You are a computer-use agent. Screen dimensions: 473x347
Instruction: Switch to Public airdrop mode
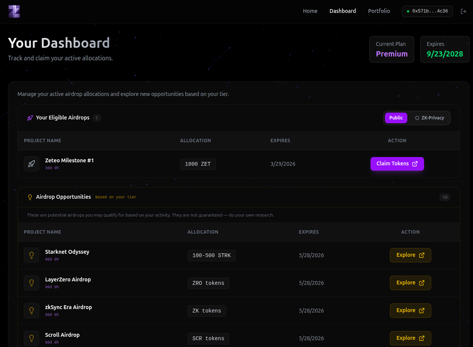[396, 118]
